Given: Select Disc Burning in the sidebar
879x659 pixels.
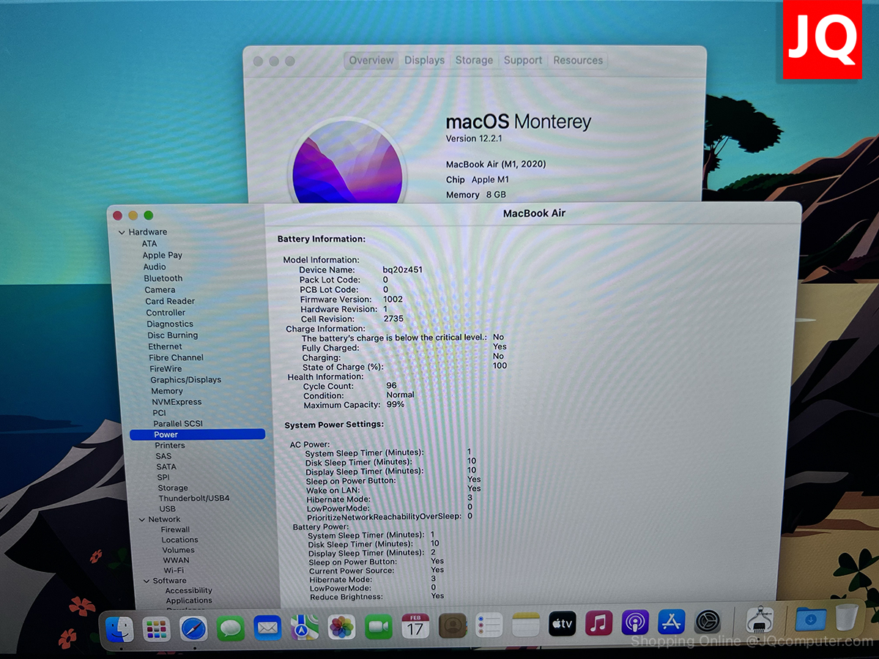Looking at the screenshot, I should pos(173,335).
